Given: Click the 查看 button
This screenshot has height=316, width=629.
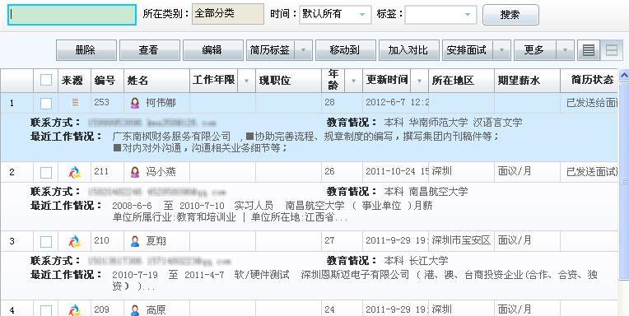Looking at the screenshot, I should point(150,50).
